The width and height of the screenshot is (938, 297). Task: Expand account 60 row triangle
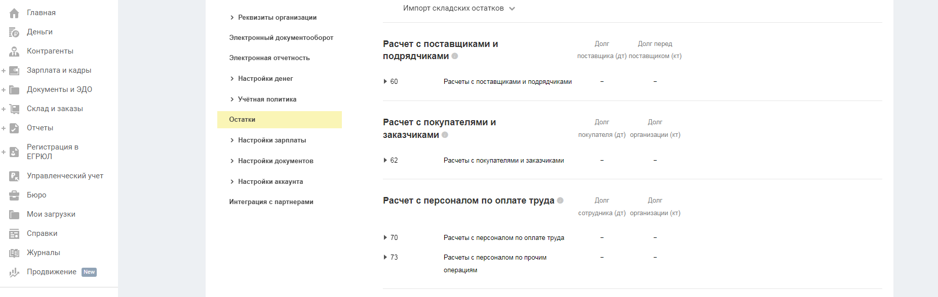[385, 81]
